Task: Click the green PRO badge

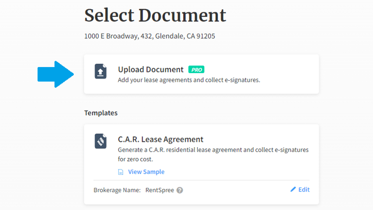Action: (196, 70)
